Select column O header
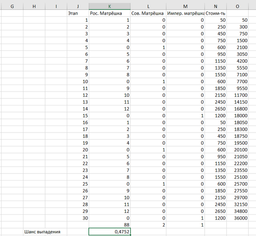Image resolution: width=256 pixels, height=236 pixels. coord(238,6)
